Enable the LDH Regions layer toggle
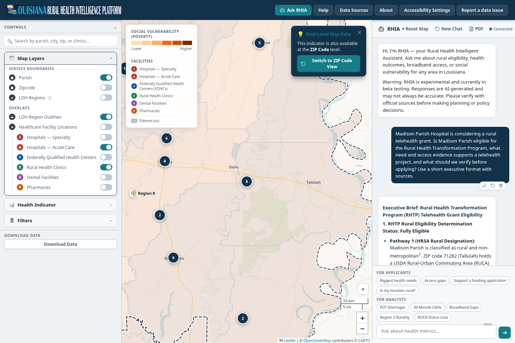The width and height of the screenshot is (515, 343). tap(106, 98)
